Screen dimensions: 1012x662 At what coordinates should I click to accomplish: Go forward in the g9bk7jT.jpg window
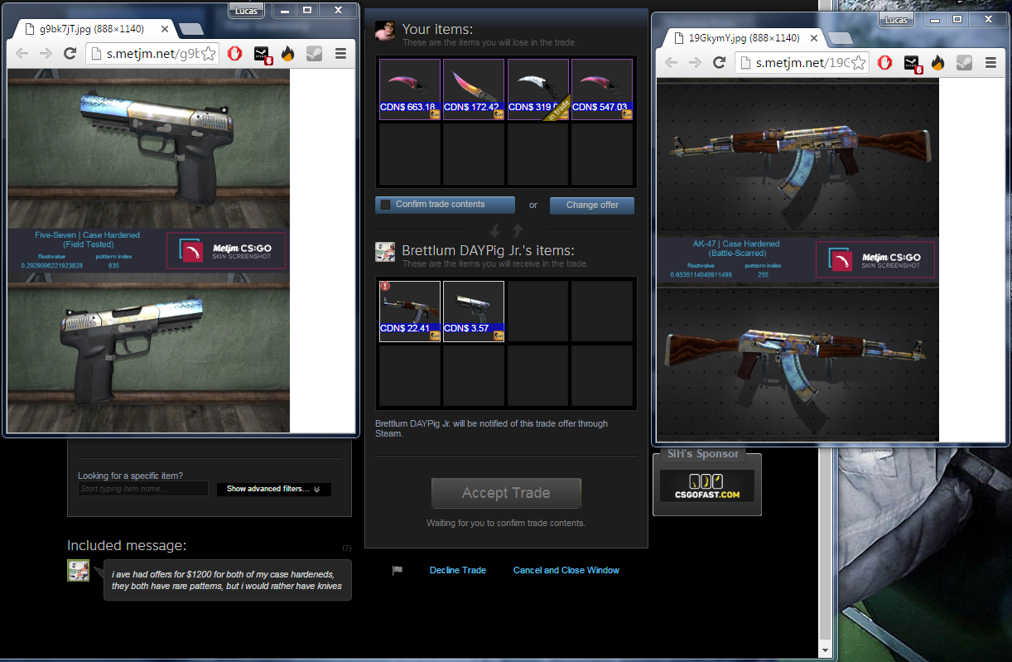(x=46, y=53)
